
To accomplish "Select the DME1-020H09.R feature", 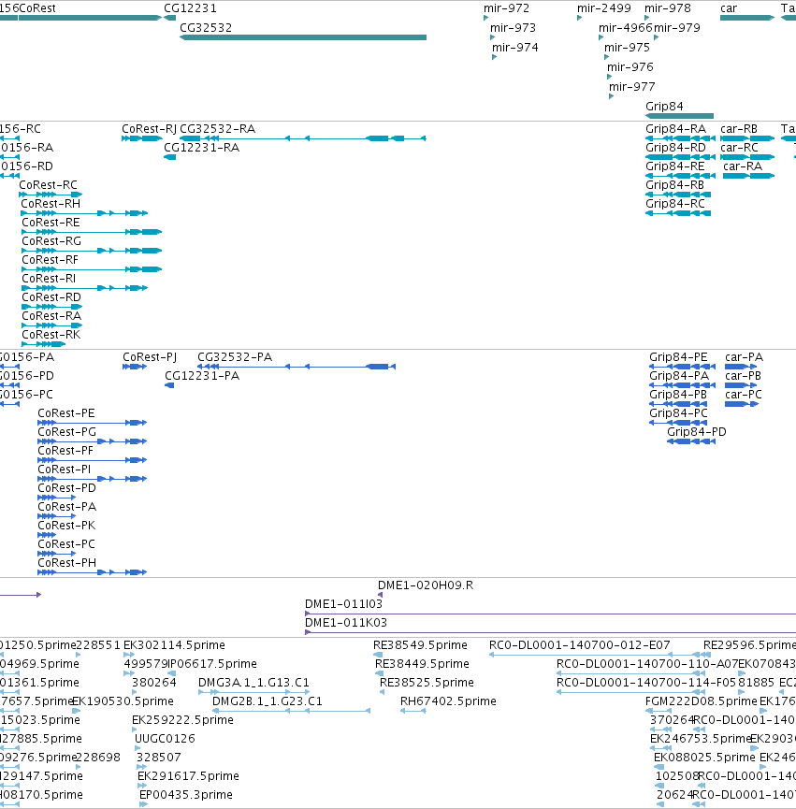I will coord(380,595).
